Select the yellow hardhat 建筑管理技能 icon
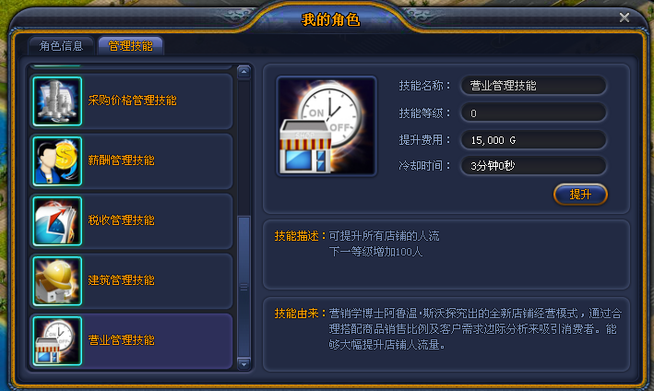Screen dimensions: 654x391 click(x=57, y=281)
